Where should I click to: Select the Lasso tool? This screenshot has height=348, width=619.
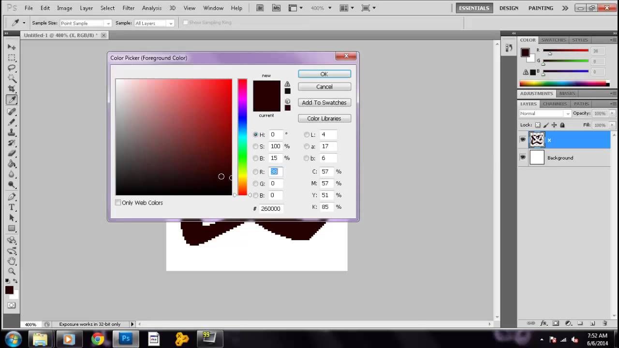coord(12,67)
